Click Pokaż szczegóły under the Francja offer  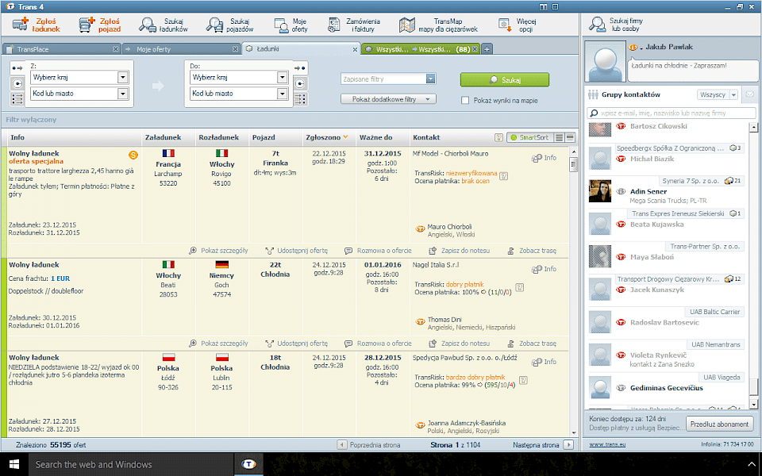coord(218,251)
